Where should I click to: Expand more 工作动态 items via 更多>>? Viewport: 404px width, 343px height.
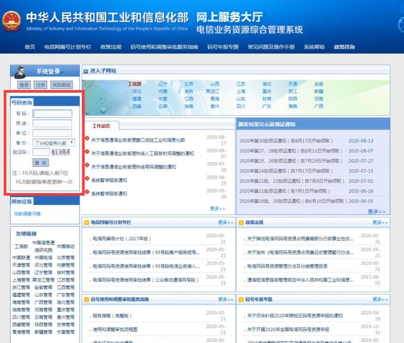(218, 209)
